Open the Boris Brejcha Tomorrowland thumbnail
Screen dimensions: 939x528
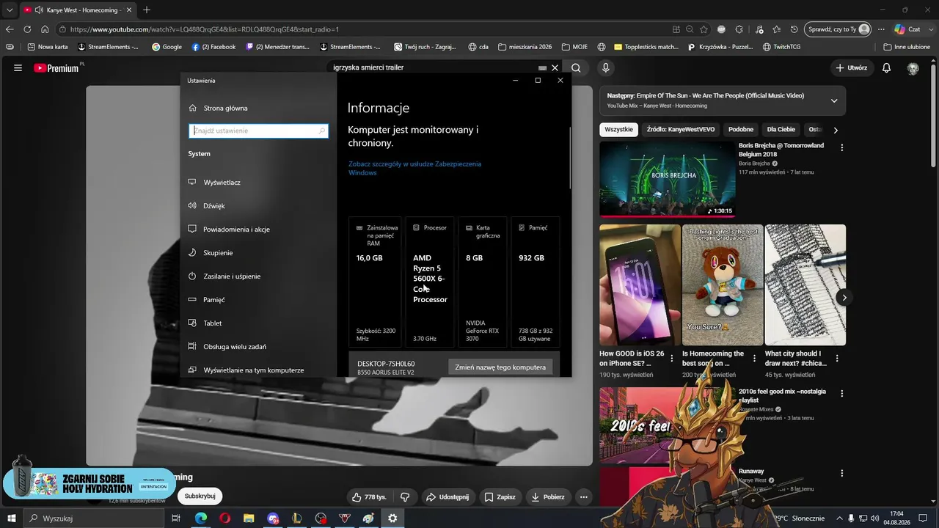[667, 179]
